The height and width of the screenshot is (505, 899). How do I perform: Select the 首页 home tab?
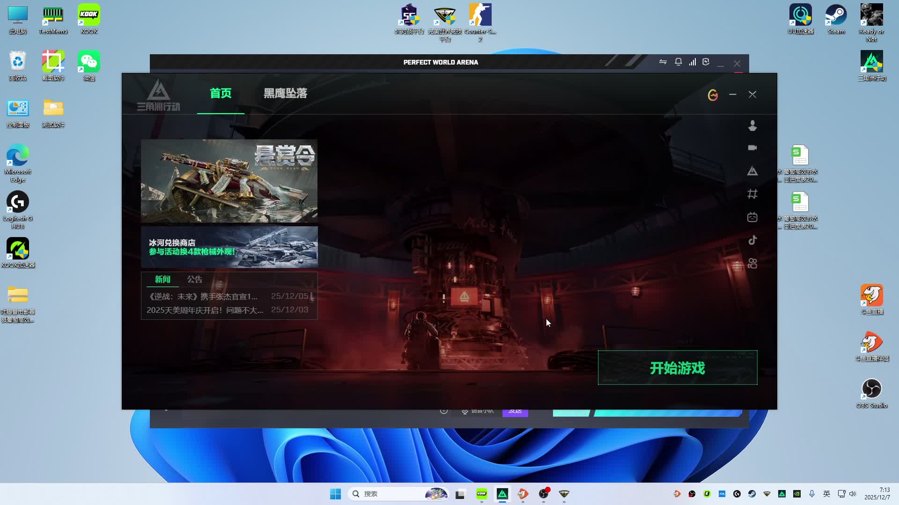point(221,94)
